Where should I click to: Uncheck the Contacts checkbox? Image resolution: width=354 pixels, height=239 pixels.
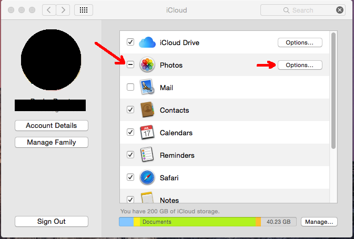130,110
